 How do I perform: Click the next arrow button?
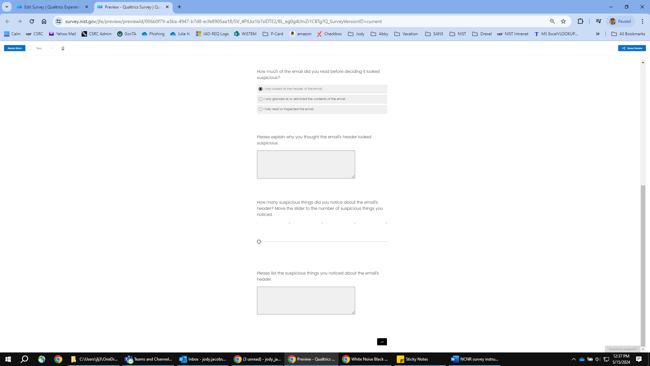[382, 342]
